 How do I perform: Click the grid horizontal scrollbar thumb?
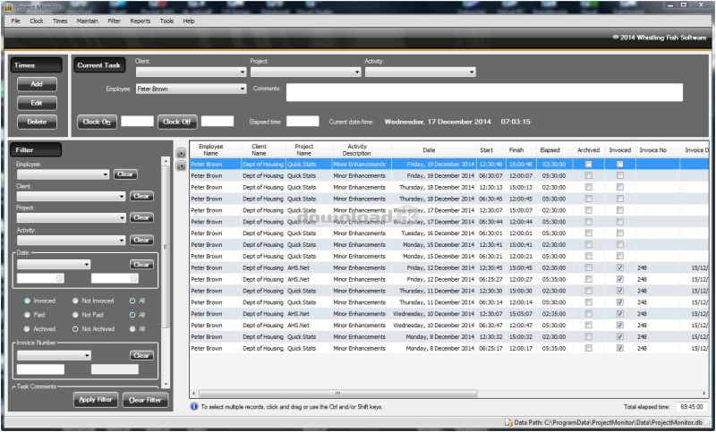tap(338, 394)
